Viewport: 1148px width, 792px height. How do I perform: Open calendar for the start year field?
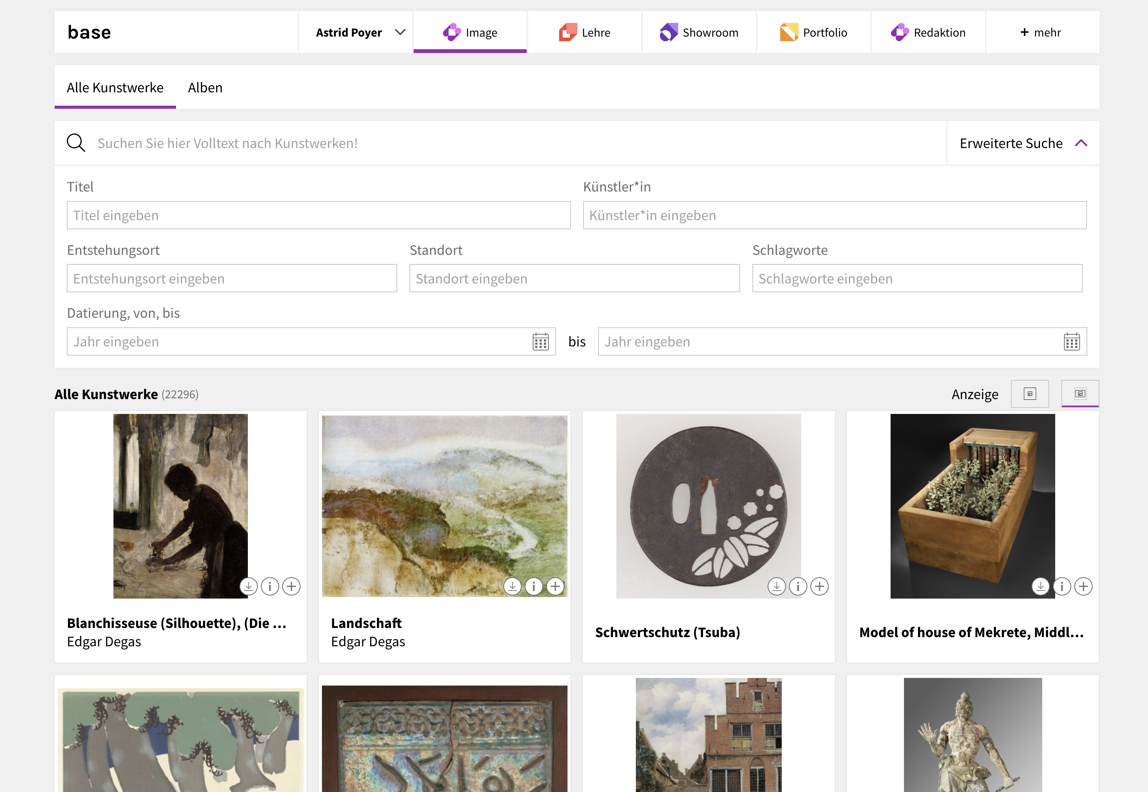[540, 341]
